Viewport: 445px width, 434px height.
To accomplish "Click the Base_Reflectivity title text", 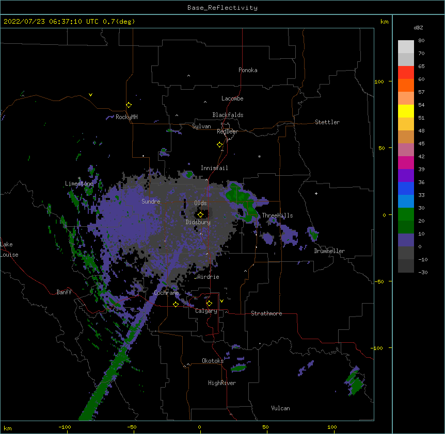I will (223, 8).
